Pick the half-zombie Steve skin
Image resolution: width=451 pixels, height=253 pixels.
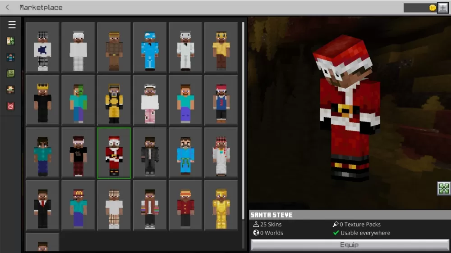(x=78, y=100)
